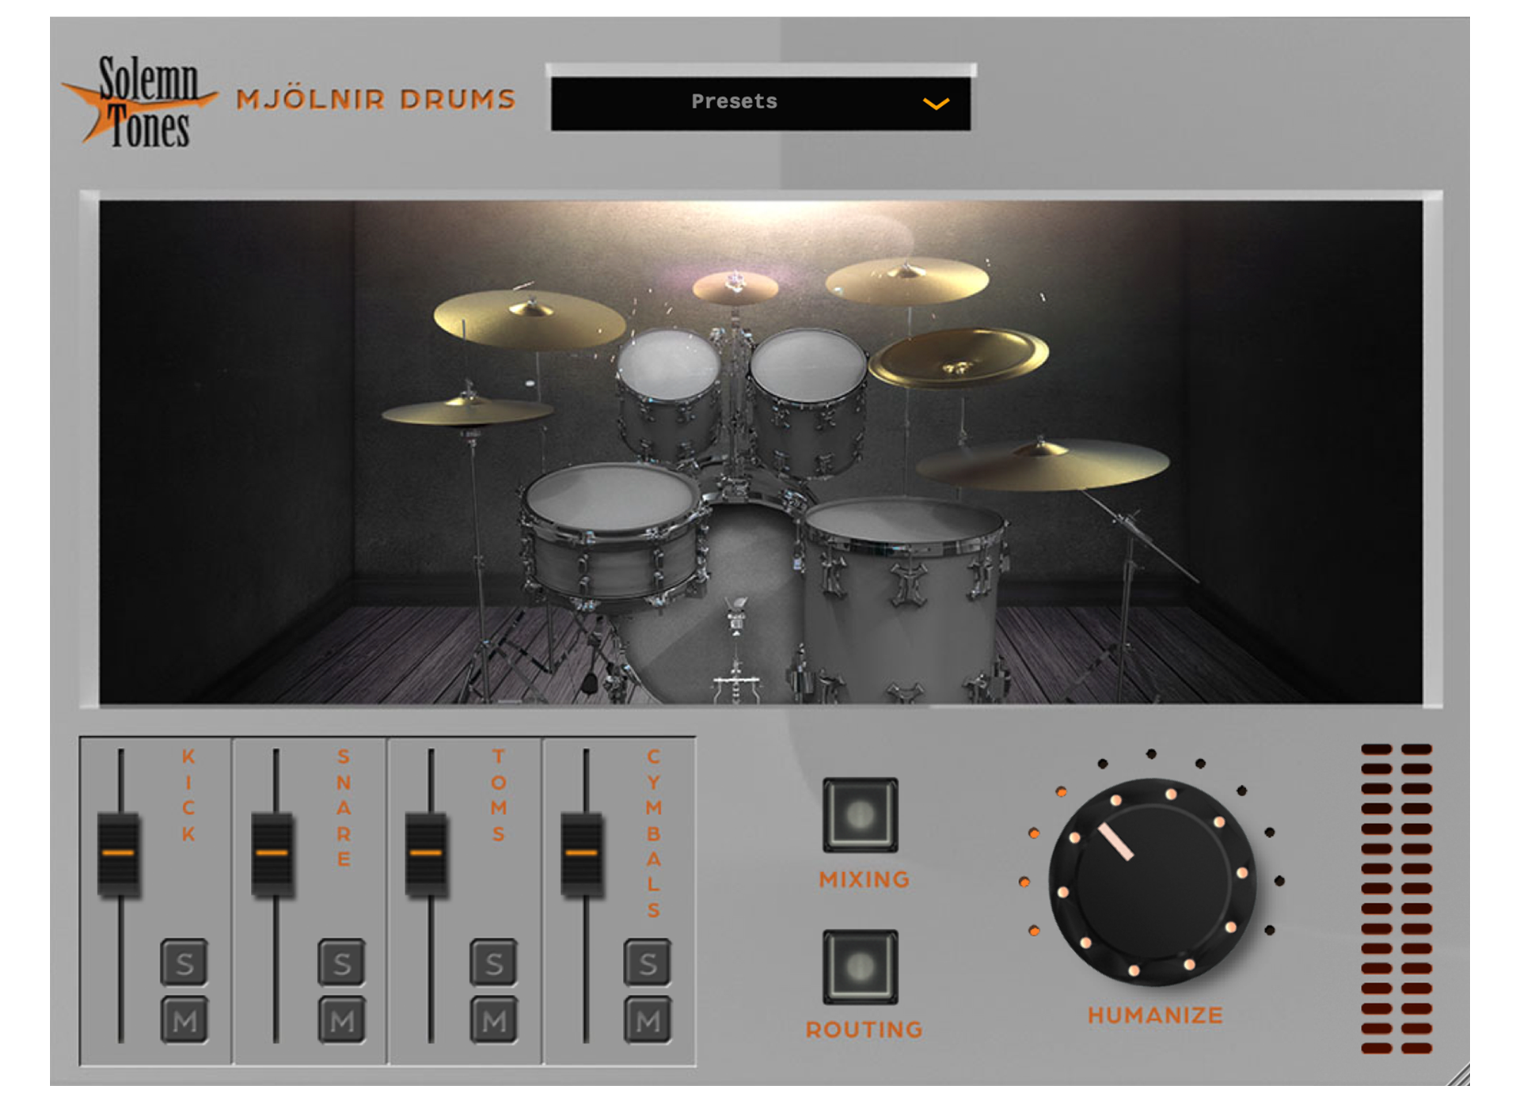Mute the Kick channel
The height and width of the screenshot is (1108, 1520).
tap(184, 1019)
